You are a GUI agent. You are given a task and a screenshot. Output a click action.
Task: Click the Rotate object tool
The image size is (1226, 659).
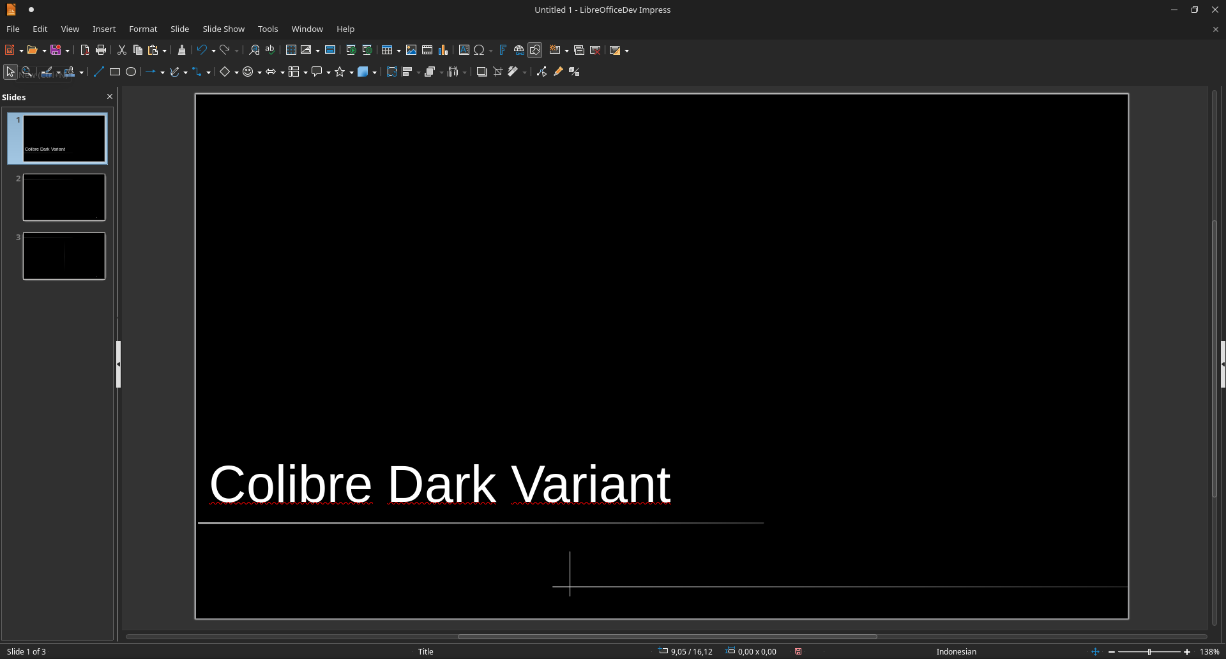(x=391, y=72)
